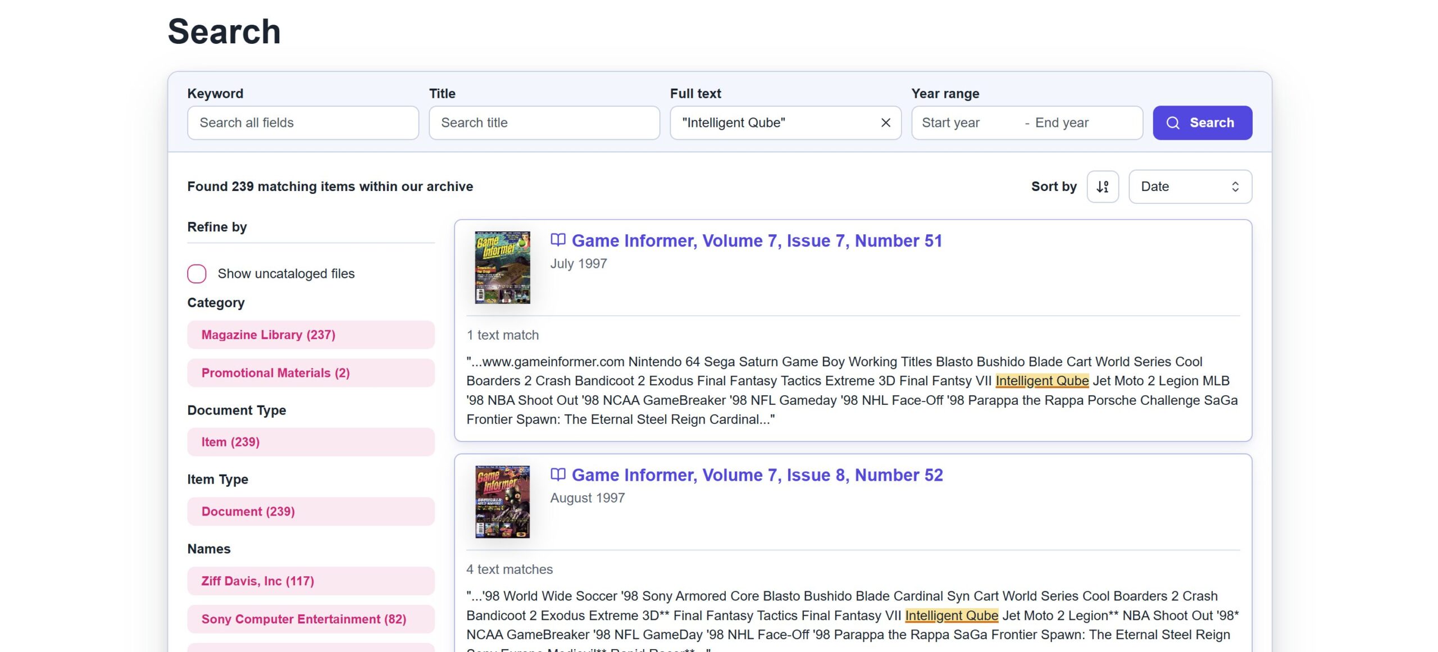Click the highlighted Intelligent Qube match in first result
Screen dimensions: 1438x652
[x=1043, y=380]
